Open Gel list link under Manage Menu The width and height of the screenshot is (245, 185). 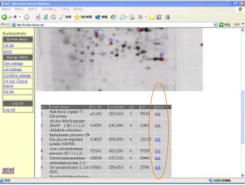tap(9, 91)
